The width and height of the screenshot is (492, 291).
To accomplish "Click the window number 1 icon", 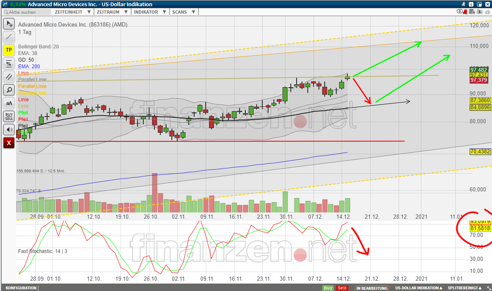I will tap(471, 4).
